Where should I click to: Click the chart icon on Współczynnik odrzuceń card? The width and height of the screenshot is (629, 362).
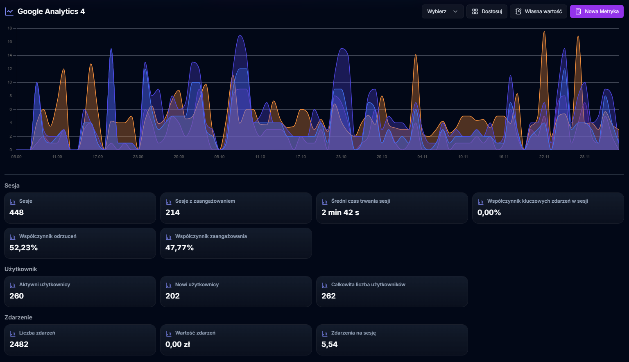[11, 236]
